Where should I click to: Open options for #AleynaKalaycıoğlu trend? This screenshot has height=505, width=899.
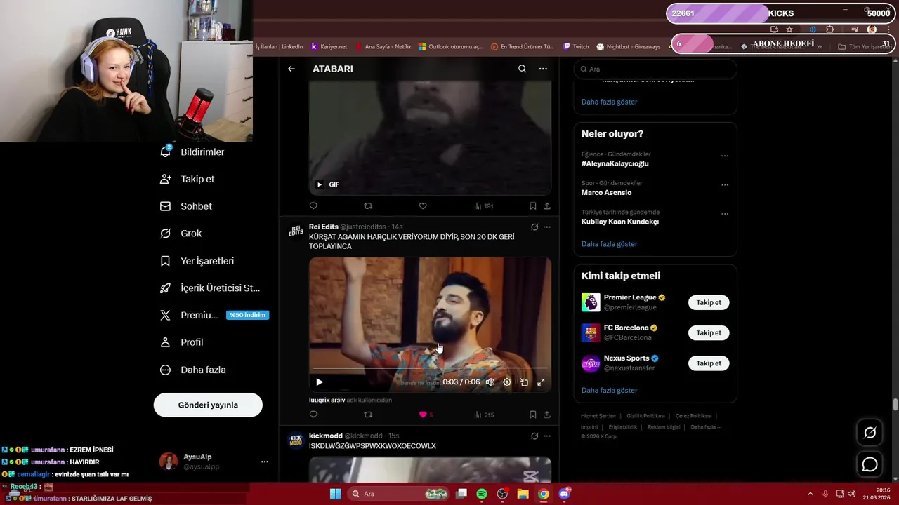725,156
